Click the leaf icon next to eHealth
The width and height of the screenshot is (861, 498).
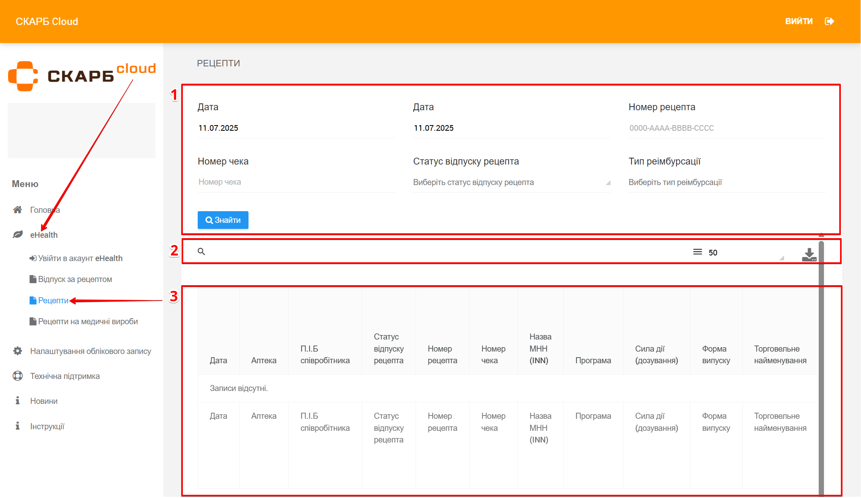[x=17, y=235]
